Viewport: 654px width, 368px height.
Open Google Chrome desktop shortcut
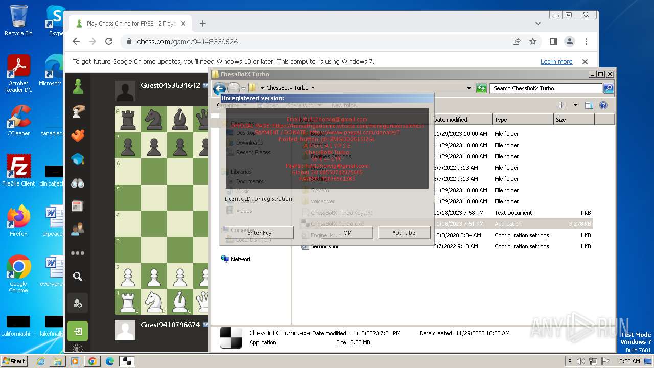point(18,274)
